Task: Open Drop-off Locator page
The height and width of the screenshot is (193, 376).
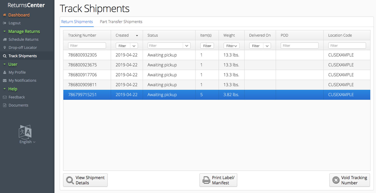Action: pyautogui.click(x=23, y=47)
